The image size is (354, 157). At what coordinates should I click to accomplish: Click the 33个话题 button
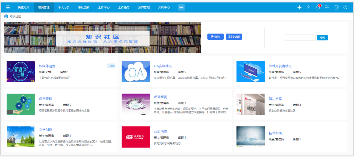234,37
